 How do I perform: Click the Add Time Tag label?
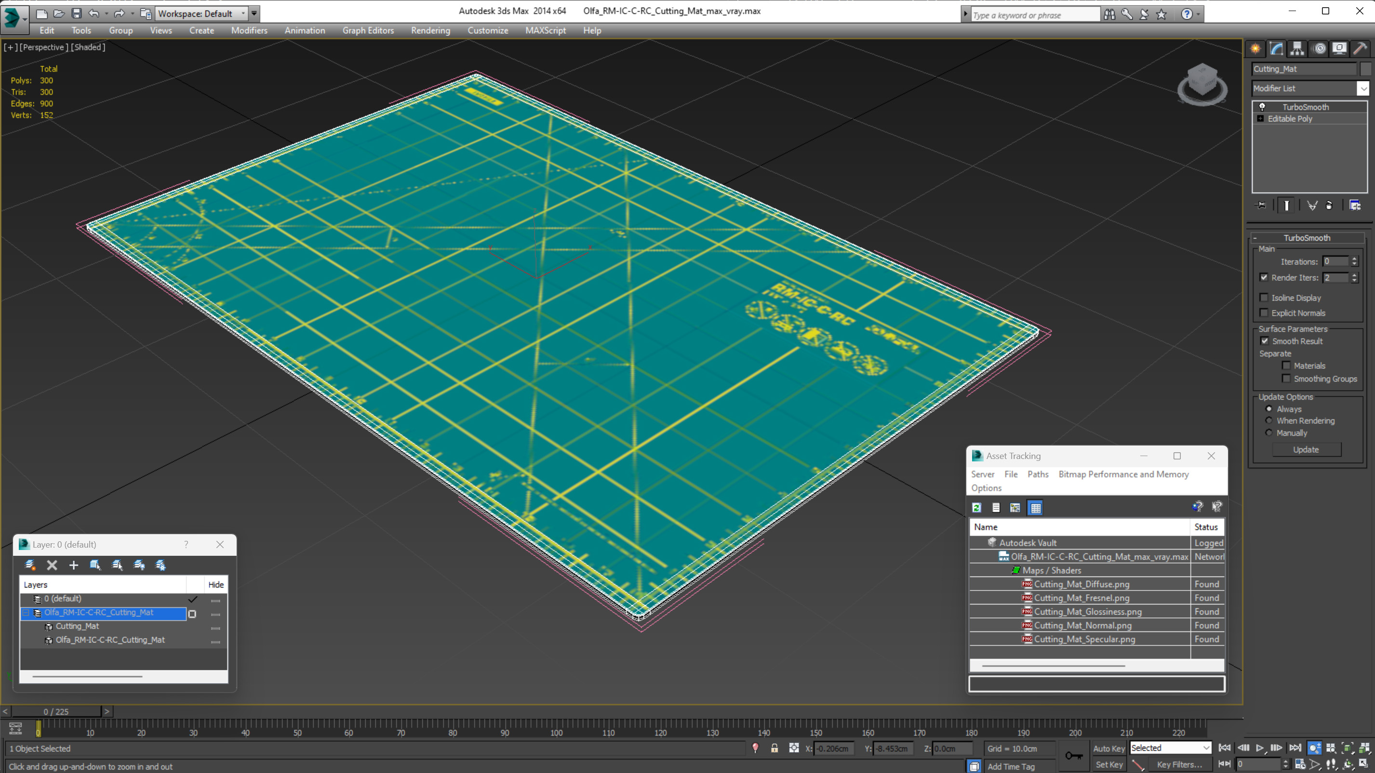pos(1011,766)
